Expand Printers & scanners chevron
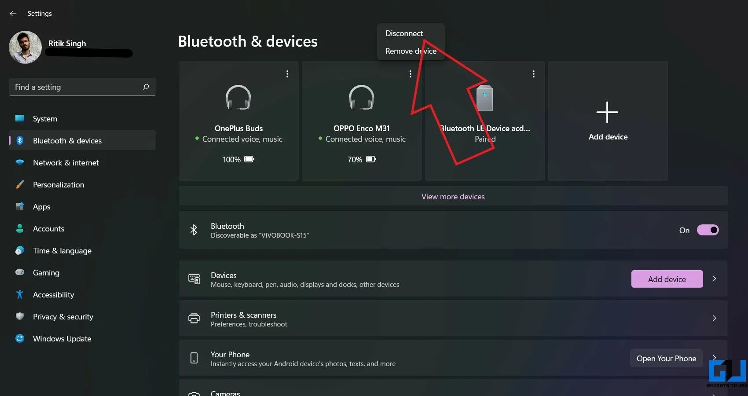Image resolution: width=748 pixels, height=396 pixels. [714, 318]
